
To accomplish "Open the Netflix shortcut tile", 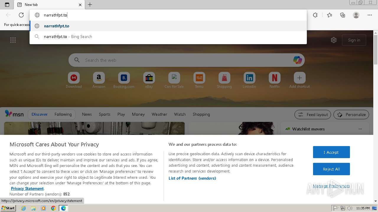I will coord(275,80).
